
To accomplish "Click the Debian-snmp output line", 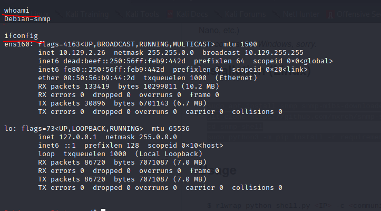I will click(x=24, y=18).
